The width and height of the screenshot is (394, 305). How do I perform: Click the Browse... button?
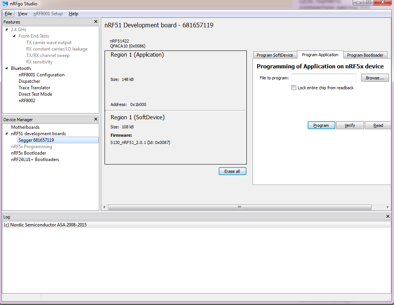pyautogui.click(x=375, y=78)
